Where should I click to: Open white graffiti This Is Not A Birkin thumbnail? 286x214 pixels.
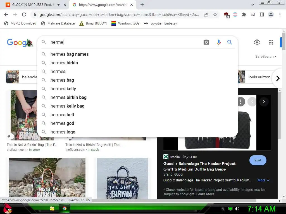[122, 178]
